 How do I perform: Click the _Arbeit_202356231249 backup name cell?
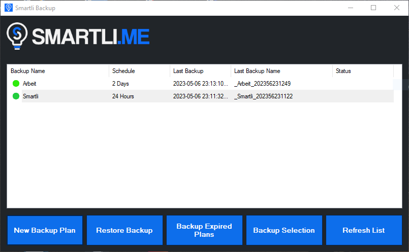click(262, 84)
